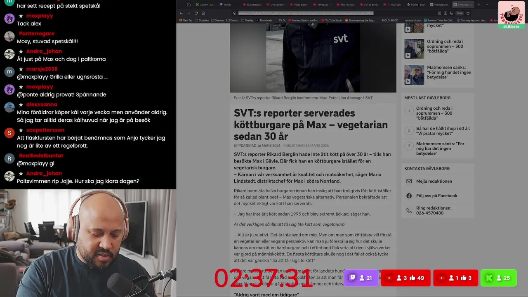This screenshot has height=297, width=528.
Task: Switch to the Mel Robbins tab
Action: (x=439, y=5)
